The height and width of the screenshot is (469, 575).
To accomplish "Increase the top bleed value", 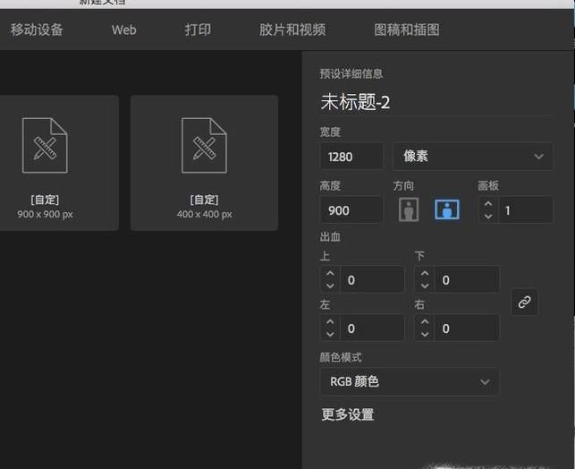I will point(330,273).
